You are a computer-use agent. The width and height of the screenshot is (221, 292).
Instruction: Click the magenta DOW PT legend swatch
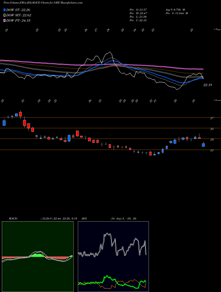click(x=4, y=20)
